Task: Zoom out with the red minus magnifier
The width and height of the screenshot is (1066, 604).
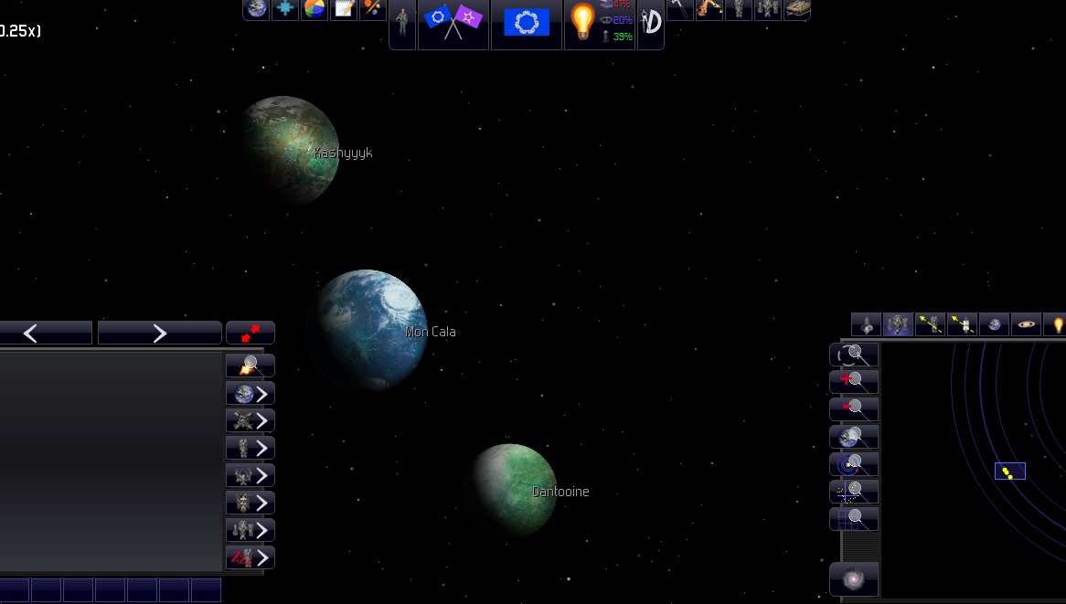Action: (854, 409)
